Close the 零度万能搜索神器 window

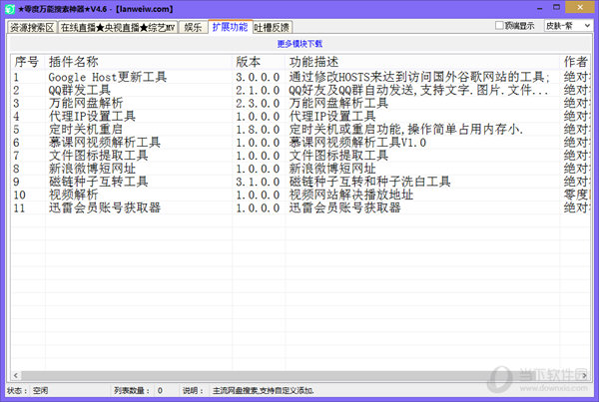click(580, 8)
